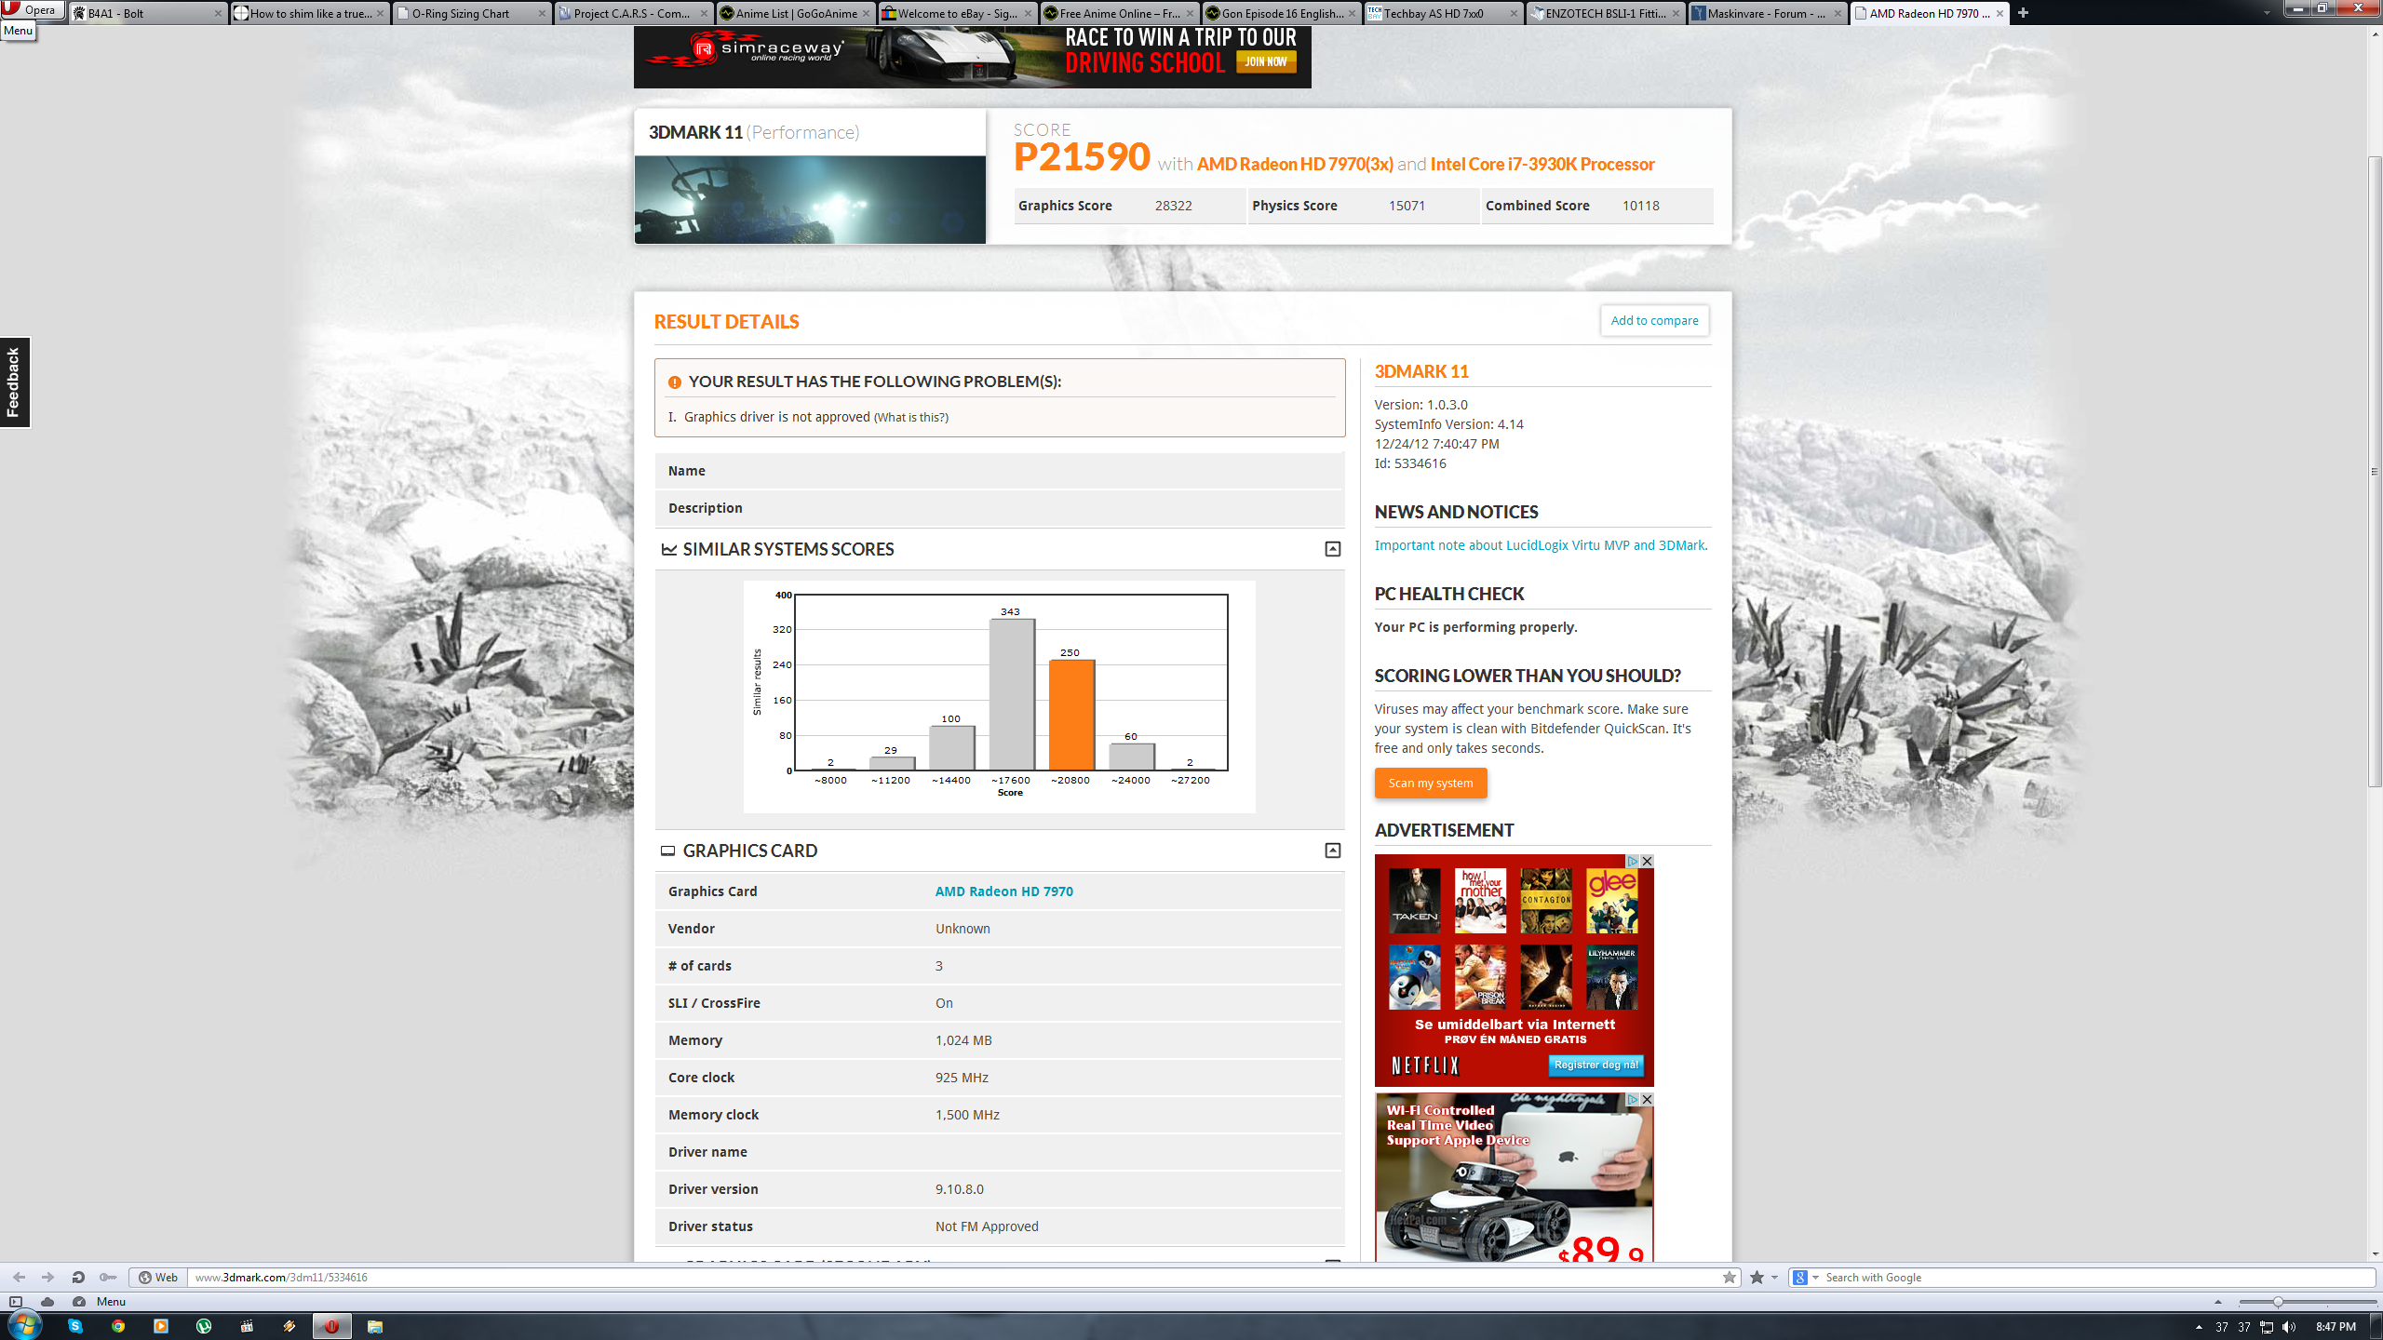Open Windows Media Player from the taskbar

pos(161,1326)
